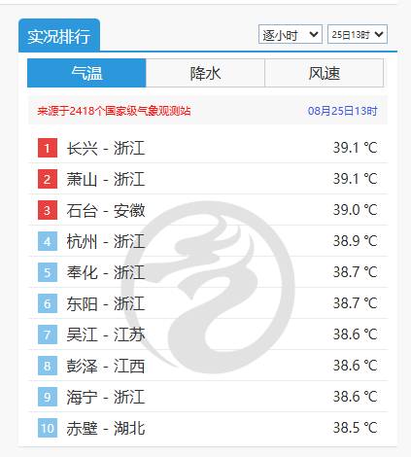The width and height of the screenshot is (411, 457).
Task: Open the 25日13时 time dropdown
Action: point(358,34)
